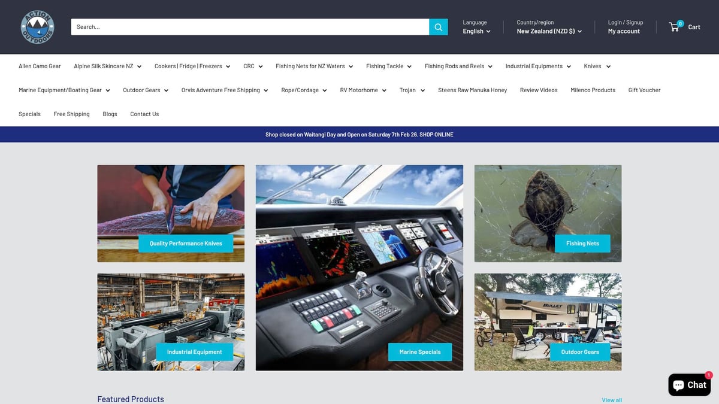Image resolution: width=719 pixels, height=404 pixels.
Task: Open the My account link
Action: click(624, 31)
